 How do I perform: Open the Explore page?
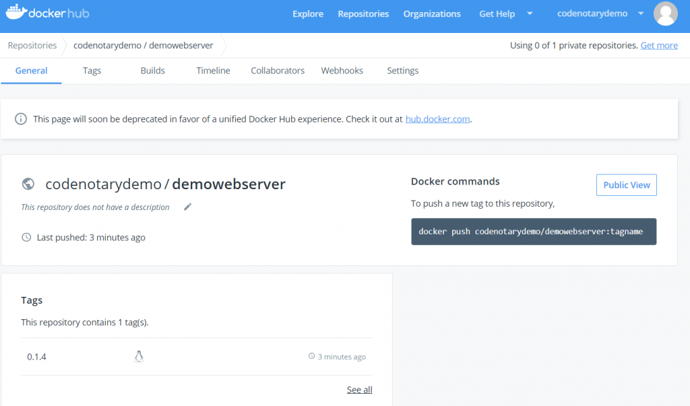point(308,13)
